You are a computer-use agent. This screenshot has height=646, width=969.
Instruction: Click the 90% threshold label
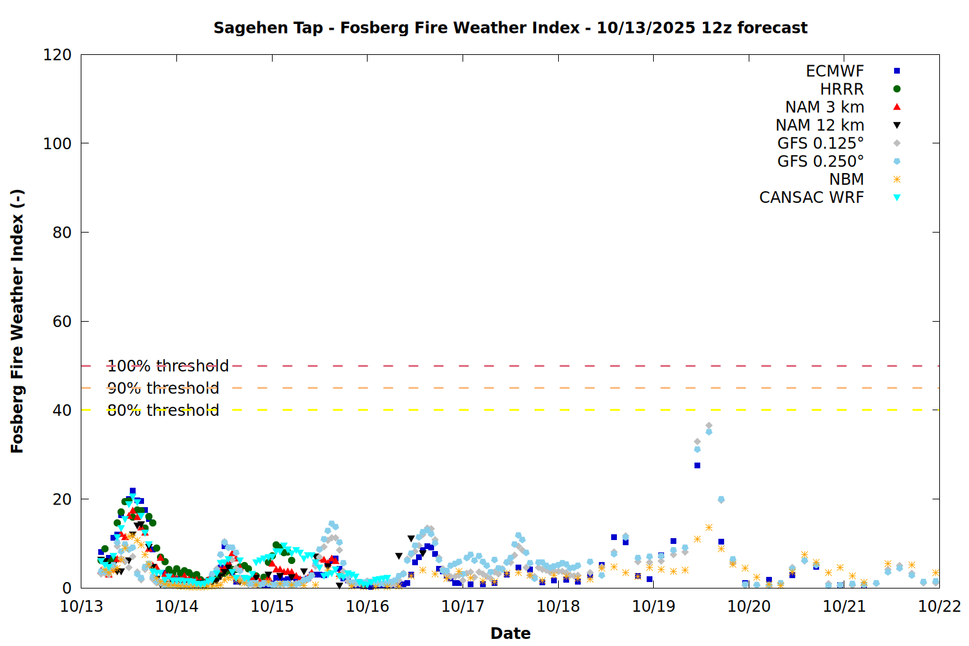[163, 388]
